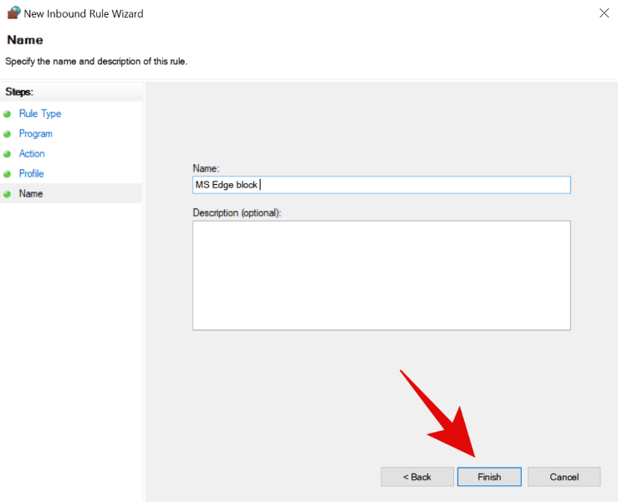Click the 'Name' page heading

(25, 40)
